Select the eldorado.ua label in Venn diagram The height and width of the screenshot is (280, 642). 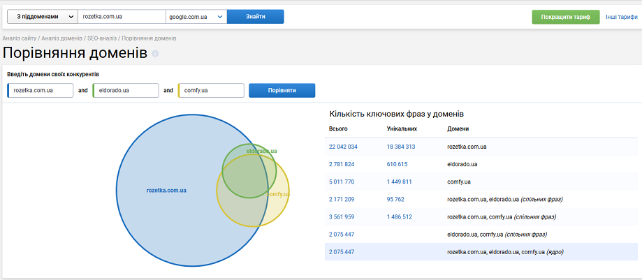tap(262, 151)
